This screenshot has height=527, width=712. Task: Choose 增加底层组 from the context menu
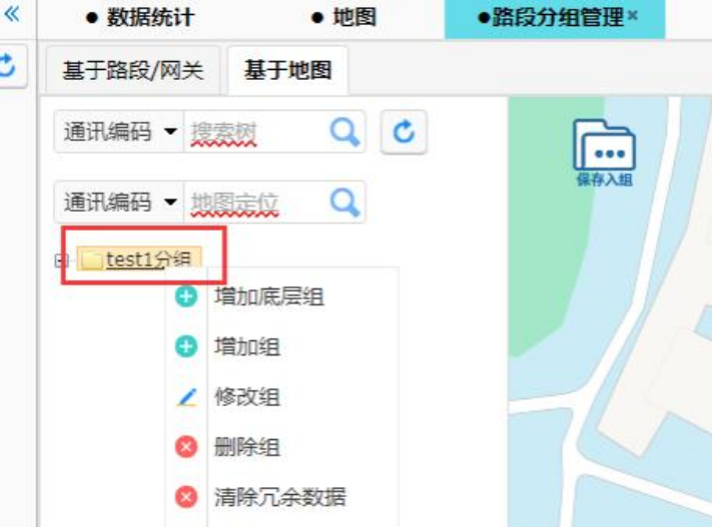click(269, 296)
